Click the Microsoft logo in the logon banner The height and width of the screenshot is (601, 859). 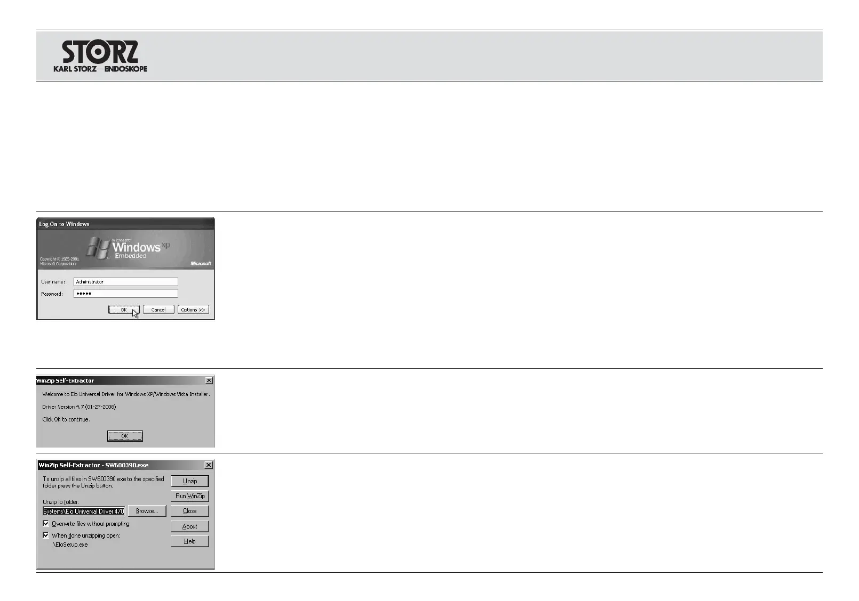(x=201, y=263)
